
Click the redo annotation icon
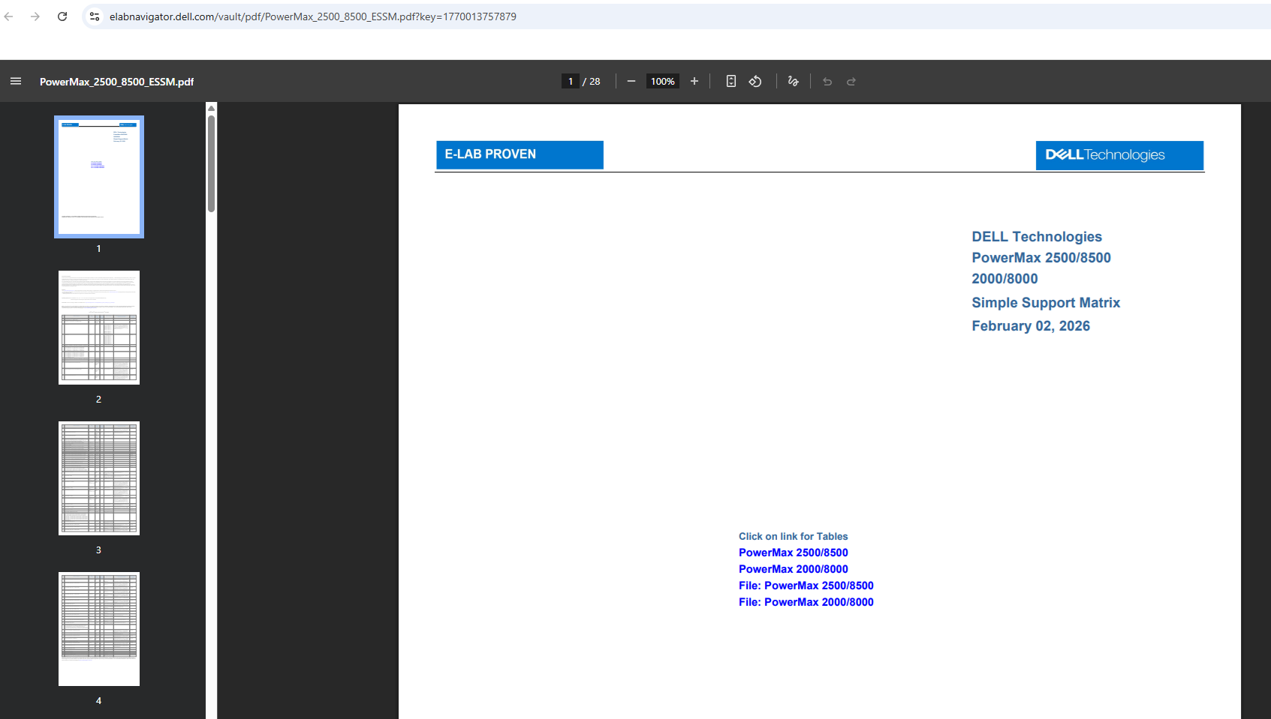click(851, 81)
